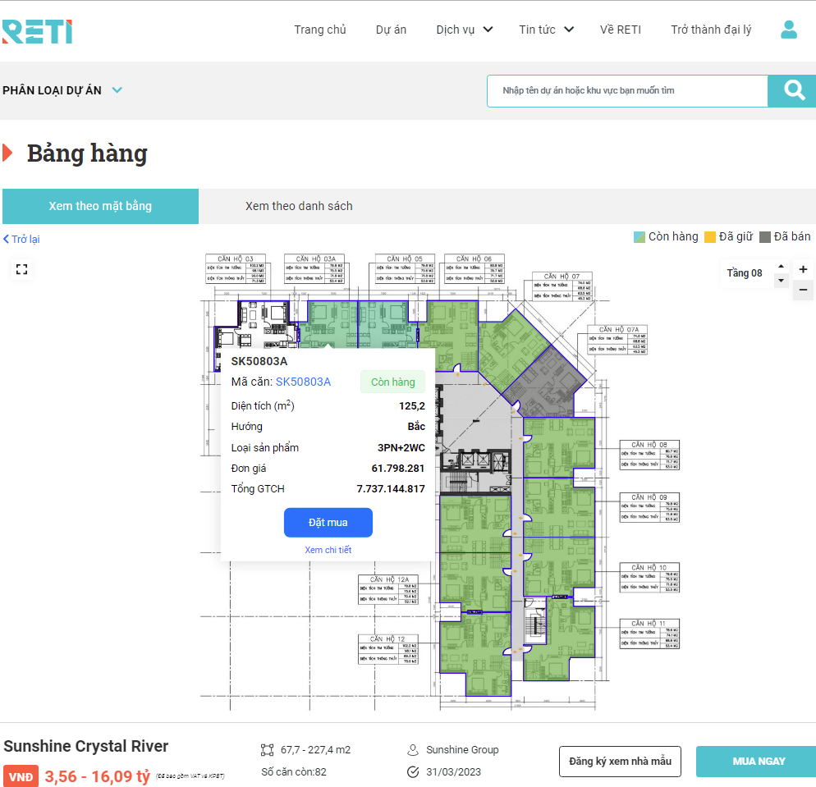The image size is (816, 787).
Task: Zoom out the floor plan with minus
Action: (803, 290)
